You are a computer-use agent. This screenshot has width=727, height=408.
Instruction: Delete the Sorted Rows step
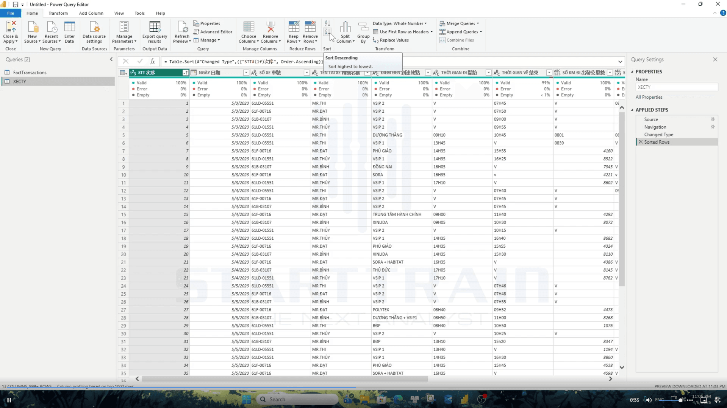click(641, 142)
